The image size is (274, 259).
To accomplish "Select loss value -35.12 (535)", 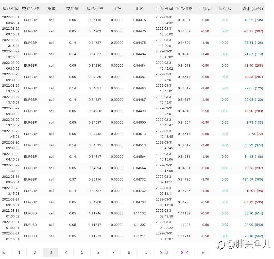I will [253, 202].
